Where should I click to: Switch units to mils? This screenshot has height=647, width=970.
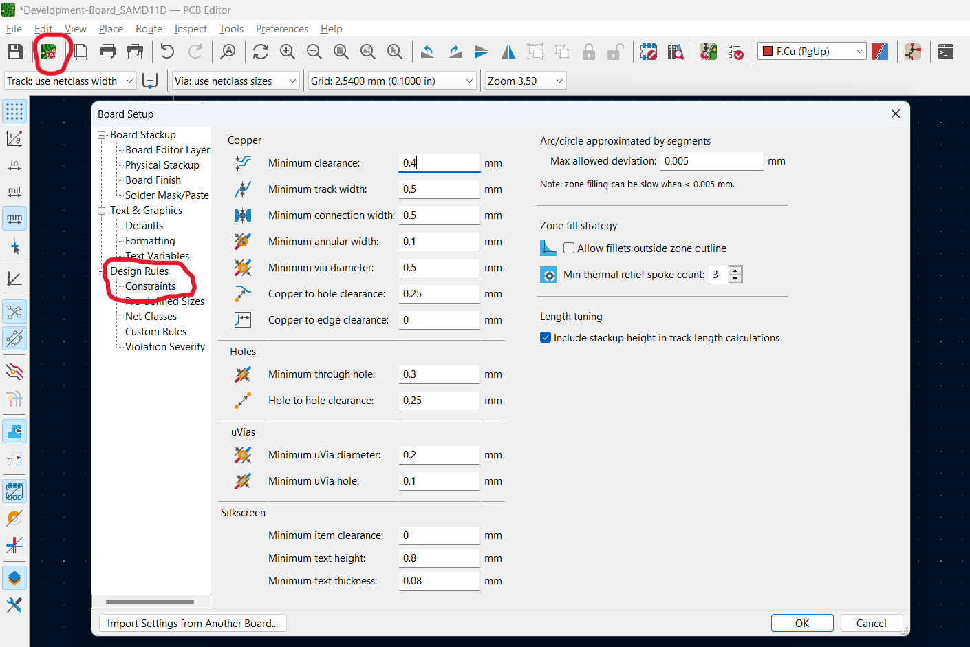click(x=14, y=191)
